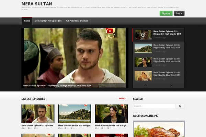
Task: Select Episode 334 24th May 2014 playlist title
Action: tap(167, 60)
